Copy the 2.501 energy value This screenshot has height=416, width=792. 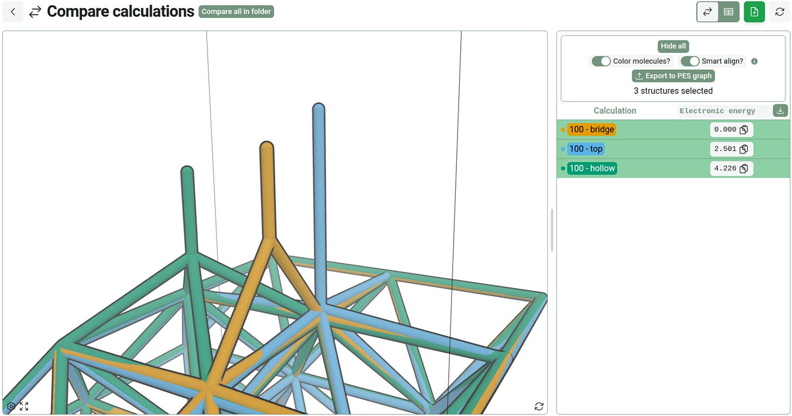coord(744,149)
